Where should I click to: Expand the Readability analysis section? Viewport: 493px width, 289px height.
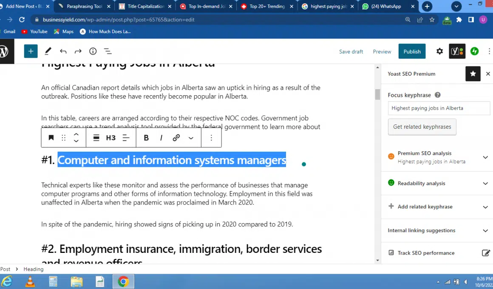point(485,184)
